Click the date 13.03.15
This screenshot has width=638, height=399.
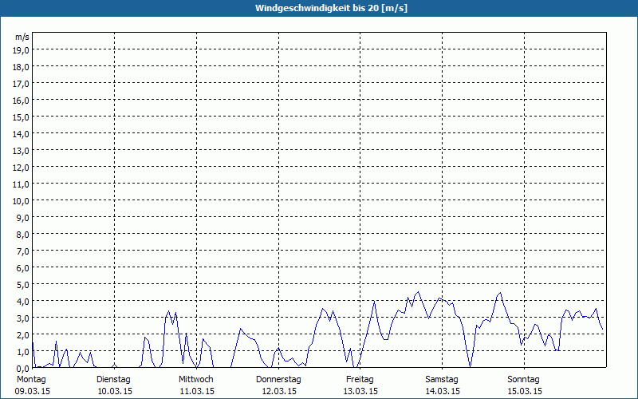[360, 391]
